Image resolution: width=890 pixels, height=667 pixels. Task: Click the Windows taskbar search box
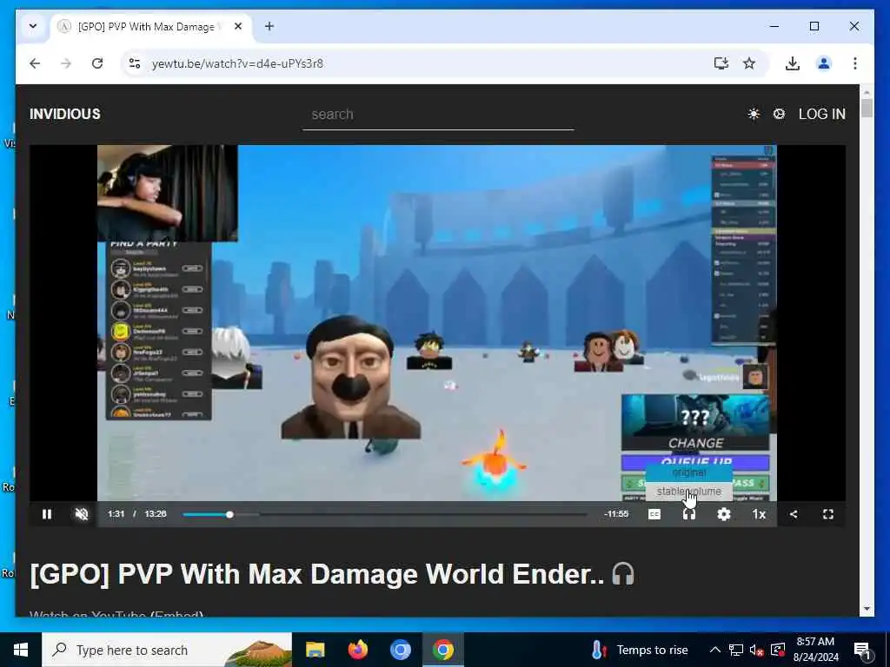click(x=167, y=650)
